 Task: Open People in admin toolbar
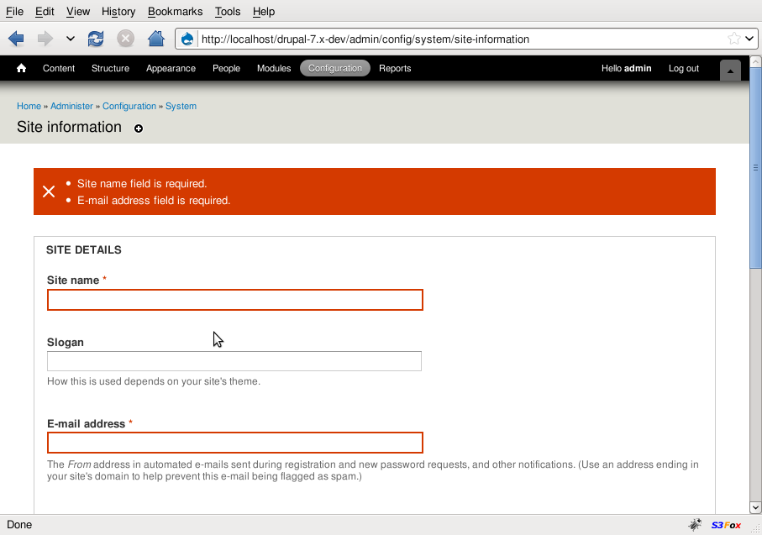click(x=226, y=69)
